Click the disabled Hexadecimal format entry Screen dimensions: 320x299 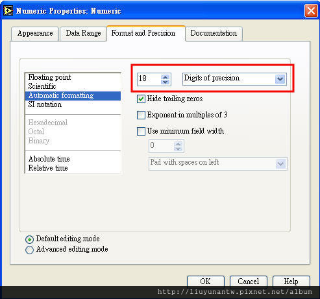[73, 123]
